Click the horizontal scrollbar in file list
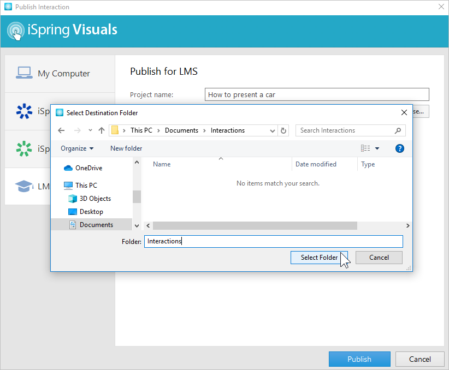The image size is (449, 370). 255,225
